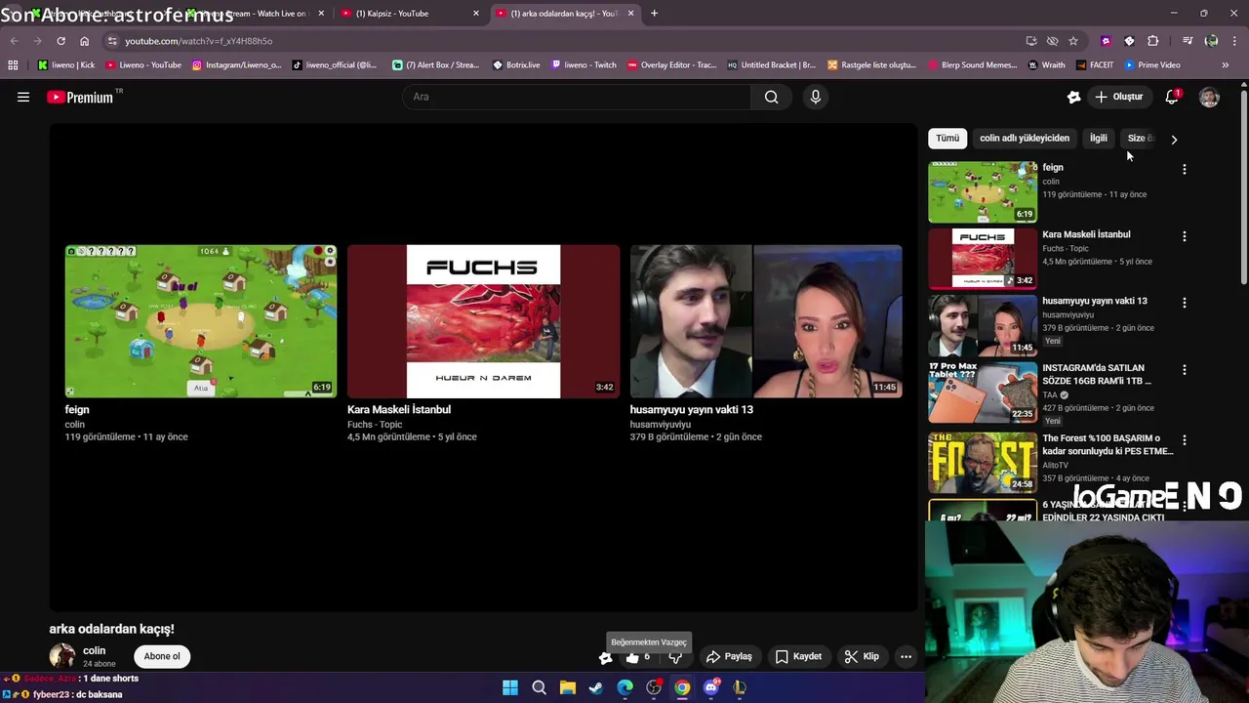This screenshot has height=703, width=1249.
Task: Save video with Kaydet button
Action: coord(798,657)
